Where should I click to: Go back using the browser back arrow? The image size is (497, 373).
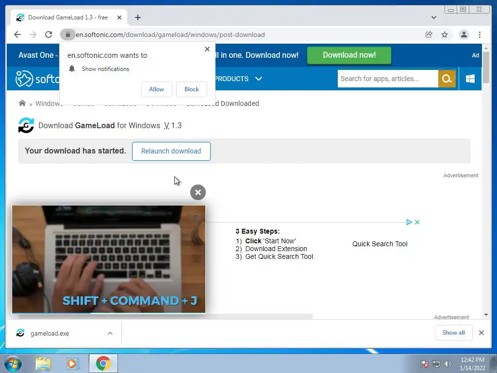[x=17, y=34]
